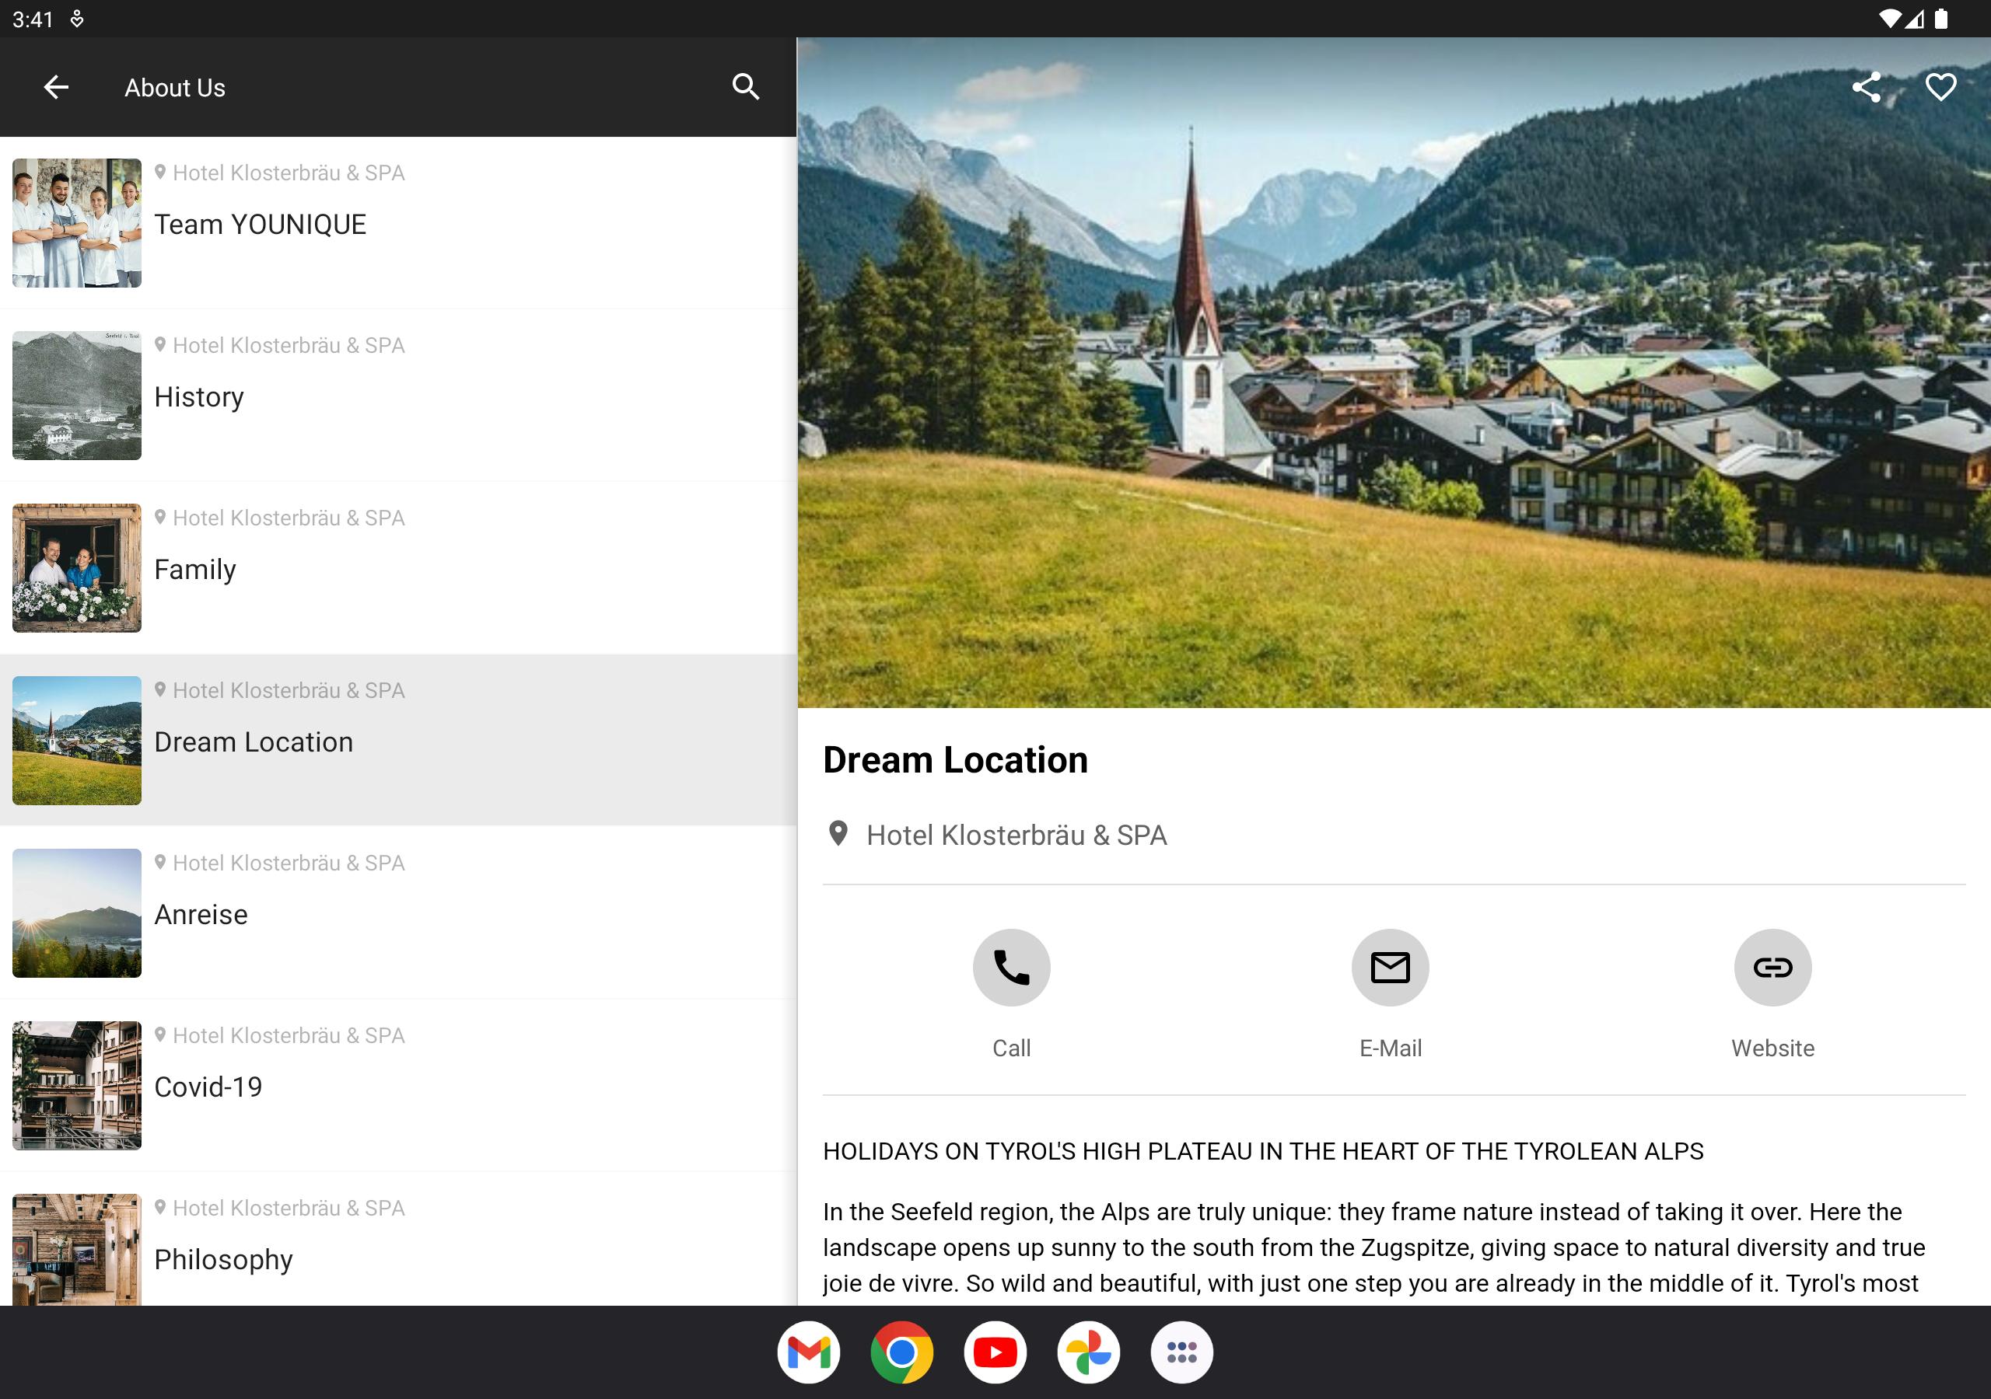Tap the large Seefeld village header photo
Image resolution: width=1991 pixels, height=1399 pixels.
(x=1394, y=373)
